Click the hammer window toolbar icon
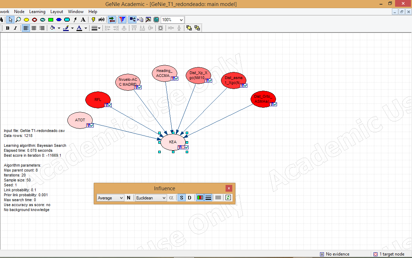Viewport: 412px width, 258px height. click(148, 20)
